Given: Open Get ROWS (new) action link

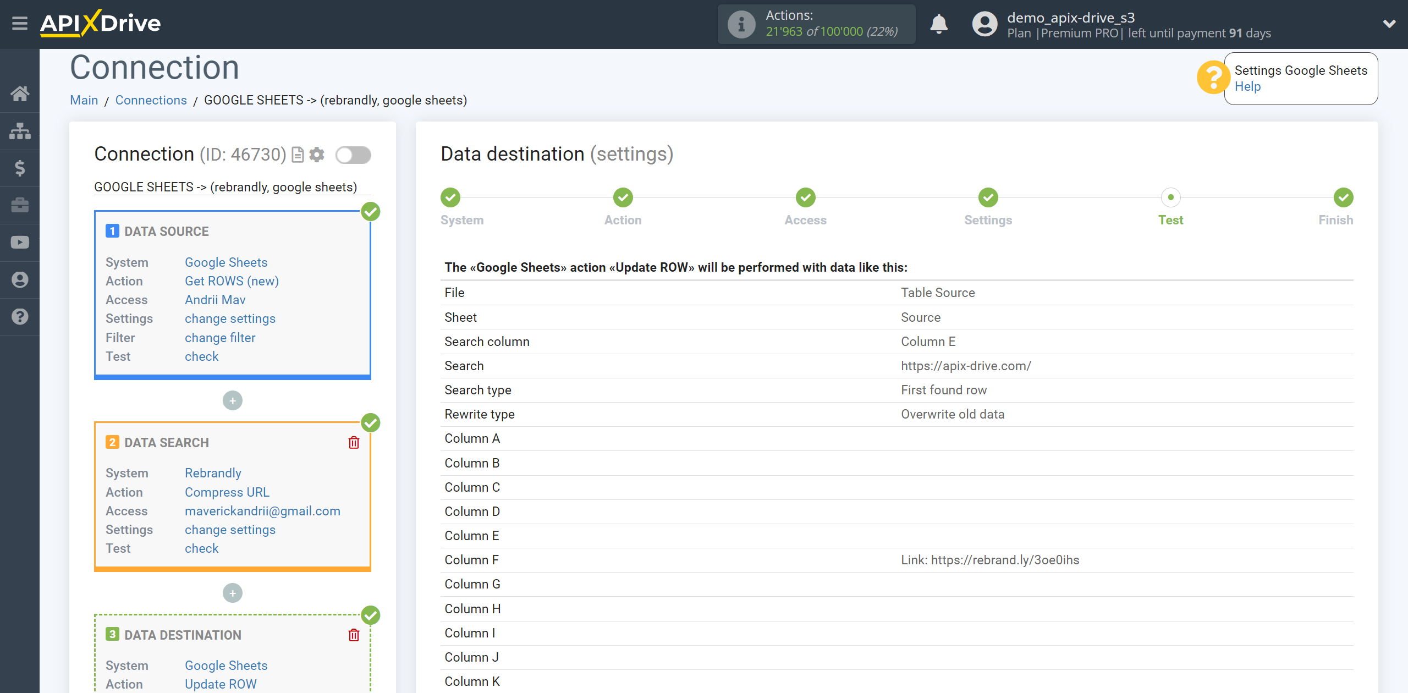Looking at the screenshot, I should (x=232, y=281).
